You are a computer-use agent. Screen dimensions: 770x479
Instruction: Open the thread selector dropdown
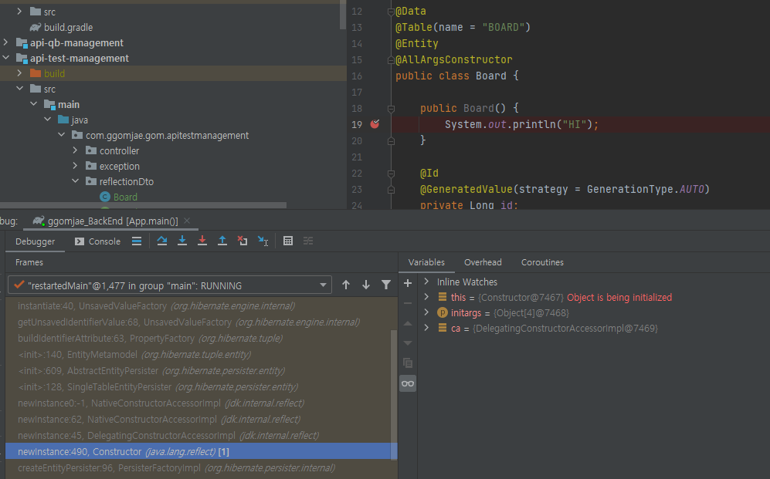[x=170, y=285]
